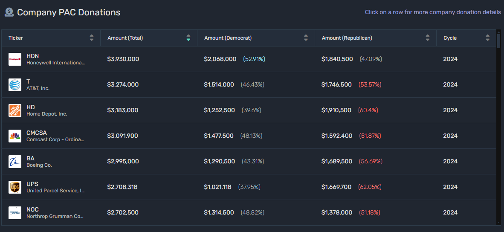Open the CMCSA ticker row
Viewport: 504px width, 232px height.
[37, 133]
